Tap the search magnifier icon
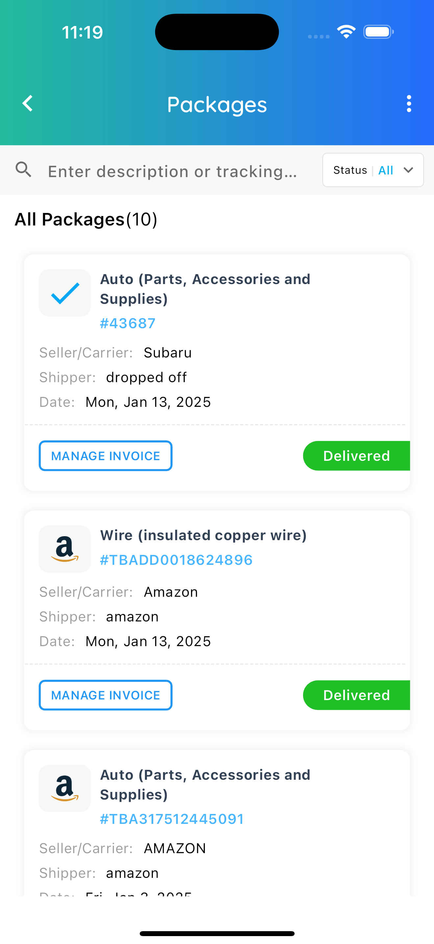 coord(23,170)
